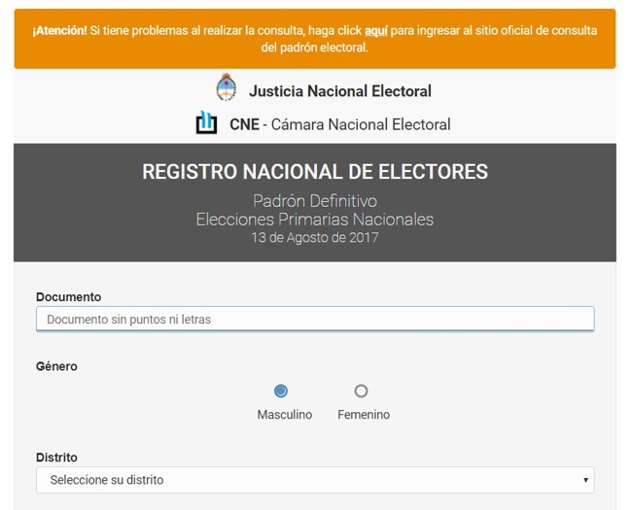The height and width of the screenshot is (510, 632).
Task: Click 'CNE - Cámara Nacional Electoral' text
Action: coord(339,124)
